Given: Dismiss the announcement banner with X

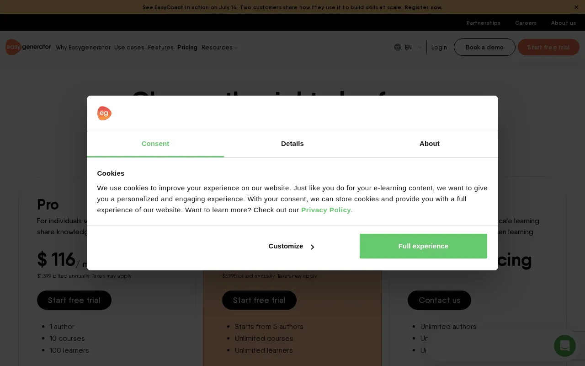Looking at the screenshot, I should pos(576,7).
